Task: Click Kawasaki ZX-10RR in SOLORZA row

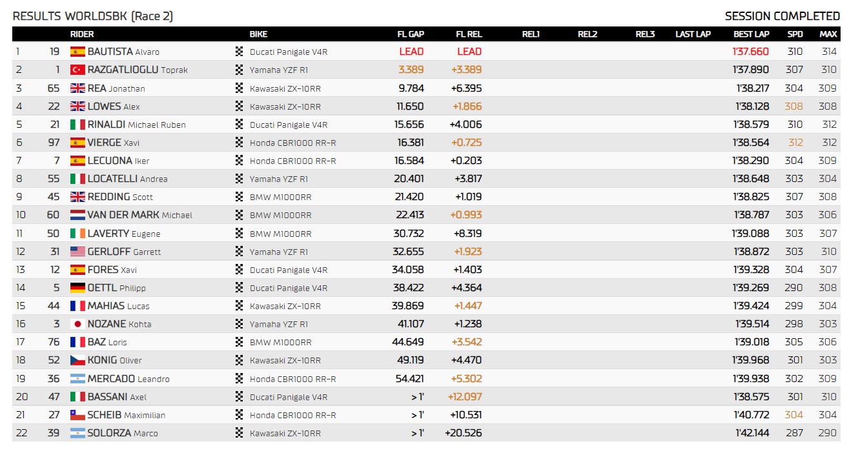Action: tap(285, 433)
